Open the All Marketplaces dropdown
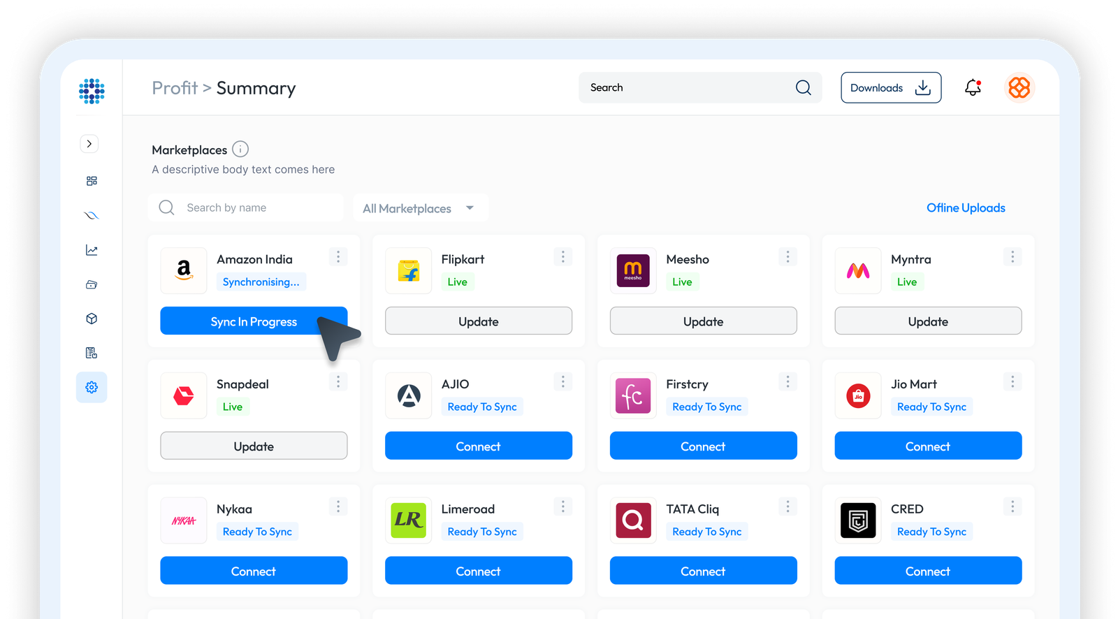Screen dimensions: 1118x619 (x=419, y=208)
